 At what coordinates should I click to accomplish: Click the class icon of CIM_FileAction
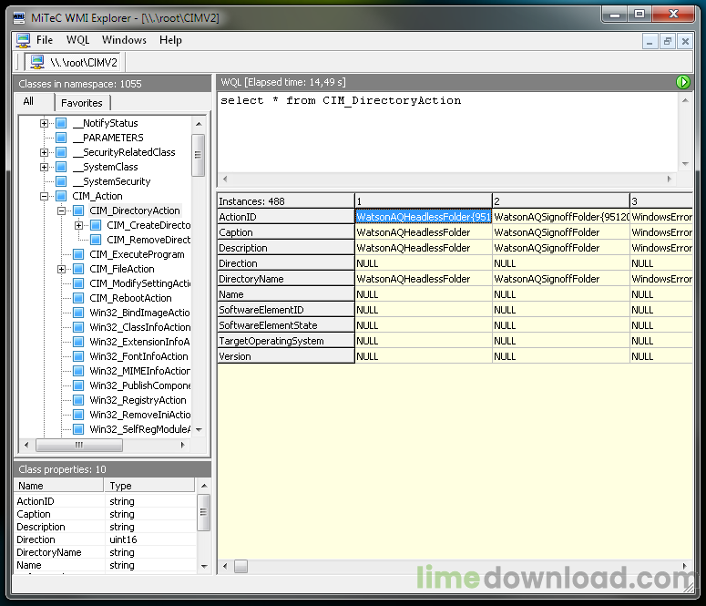point(78,269)
